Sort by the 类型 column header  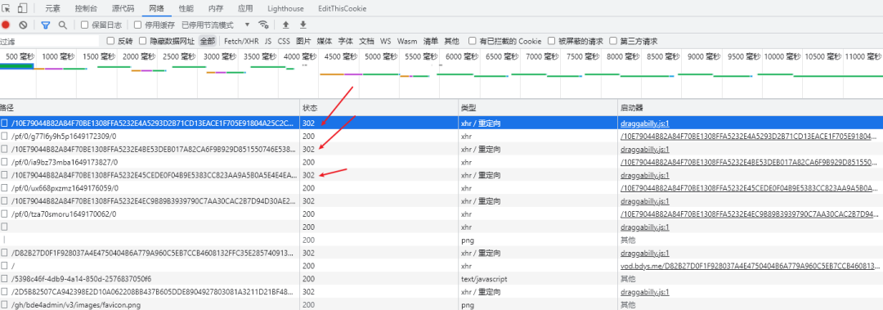click(538, 107)
